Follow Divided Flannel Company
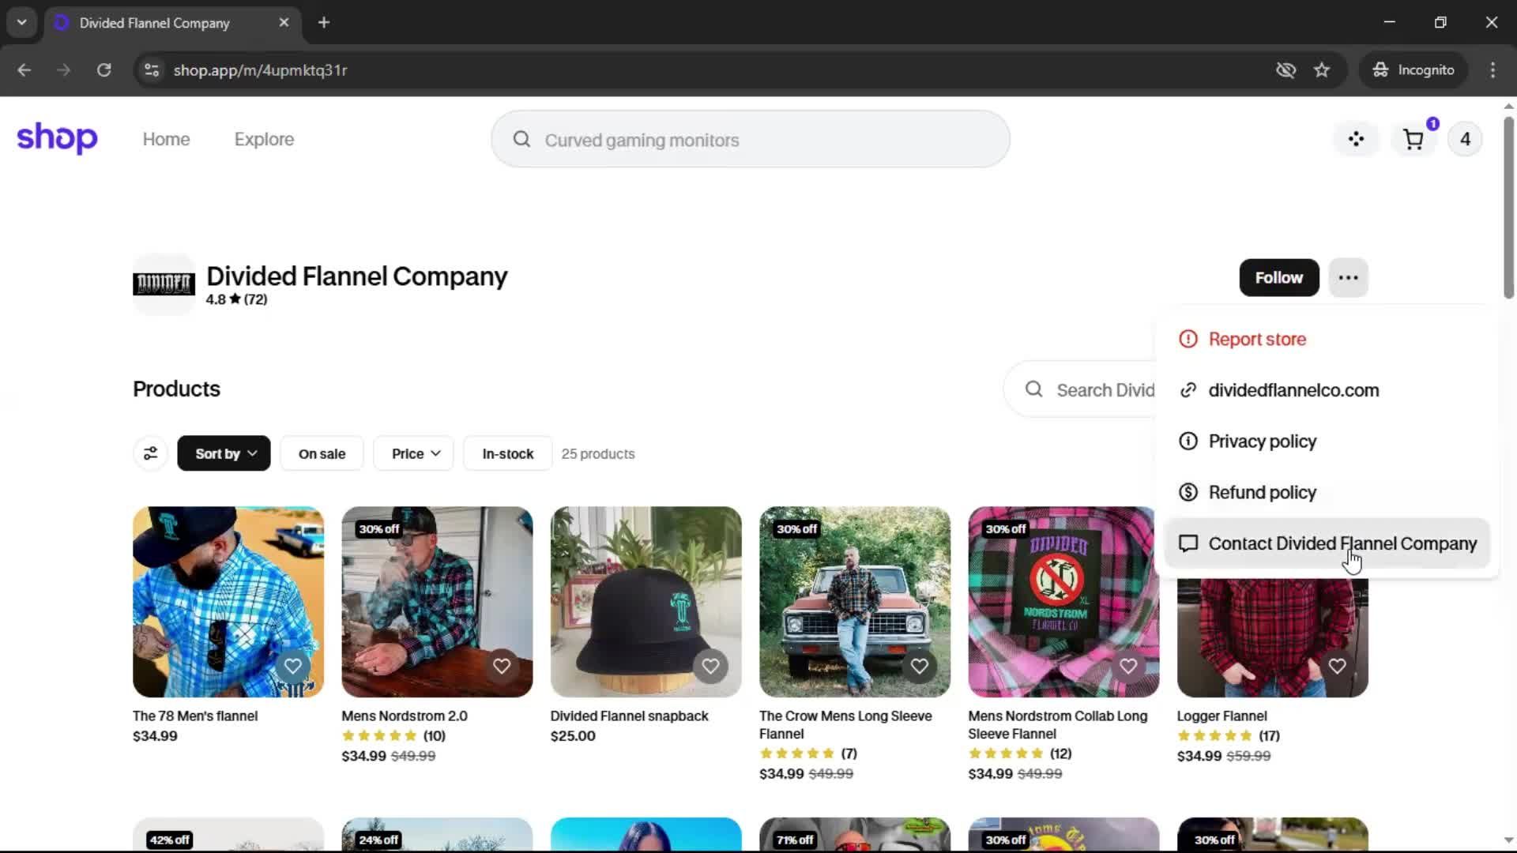This screenshot has height=853, width=1517. point(1278,278)
